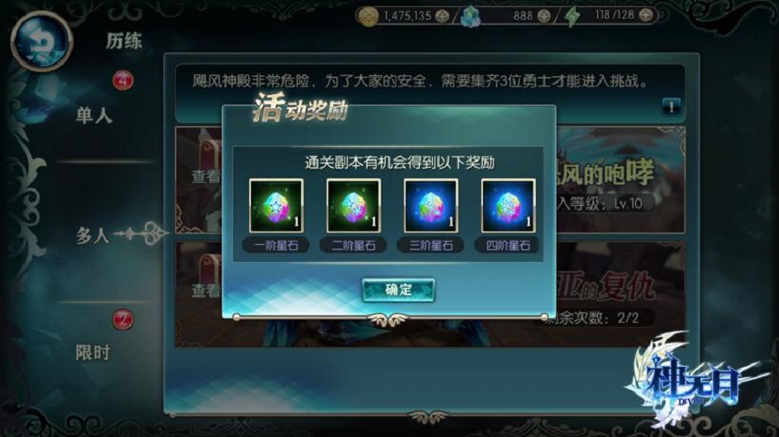779x437 pixels.
Task: Tap the gold coin currency icon
Action: click(x=368, y=16)
